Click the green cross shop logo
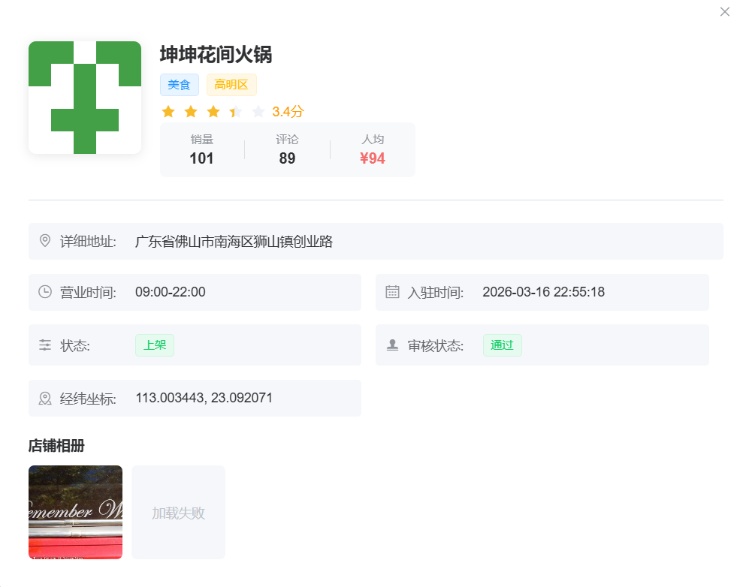Screen dimensions: 749x587 point(84,97)
